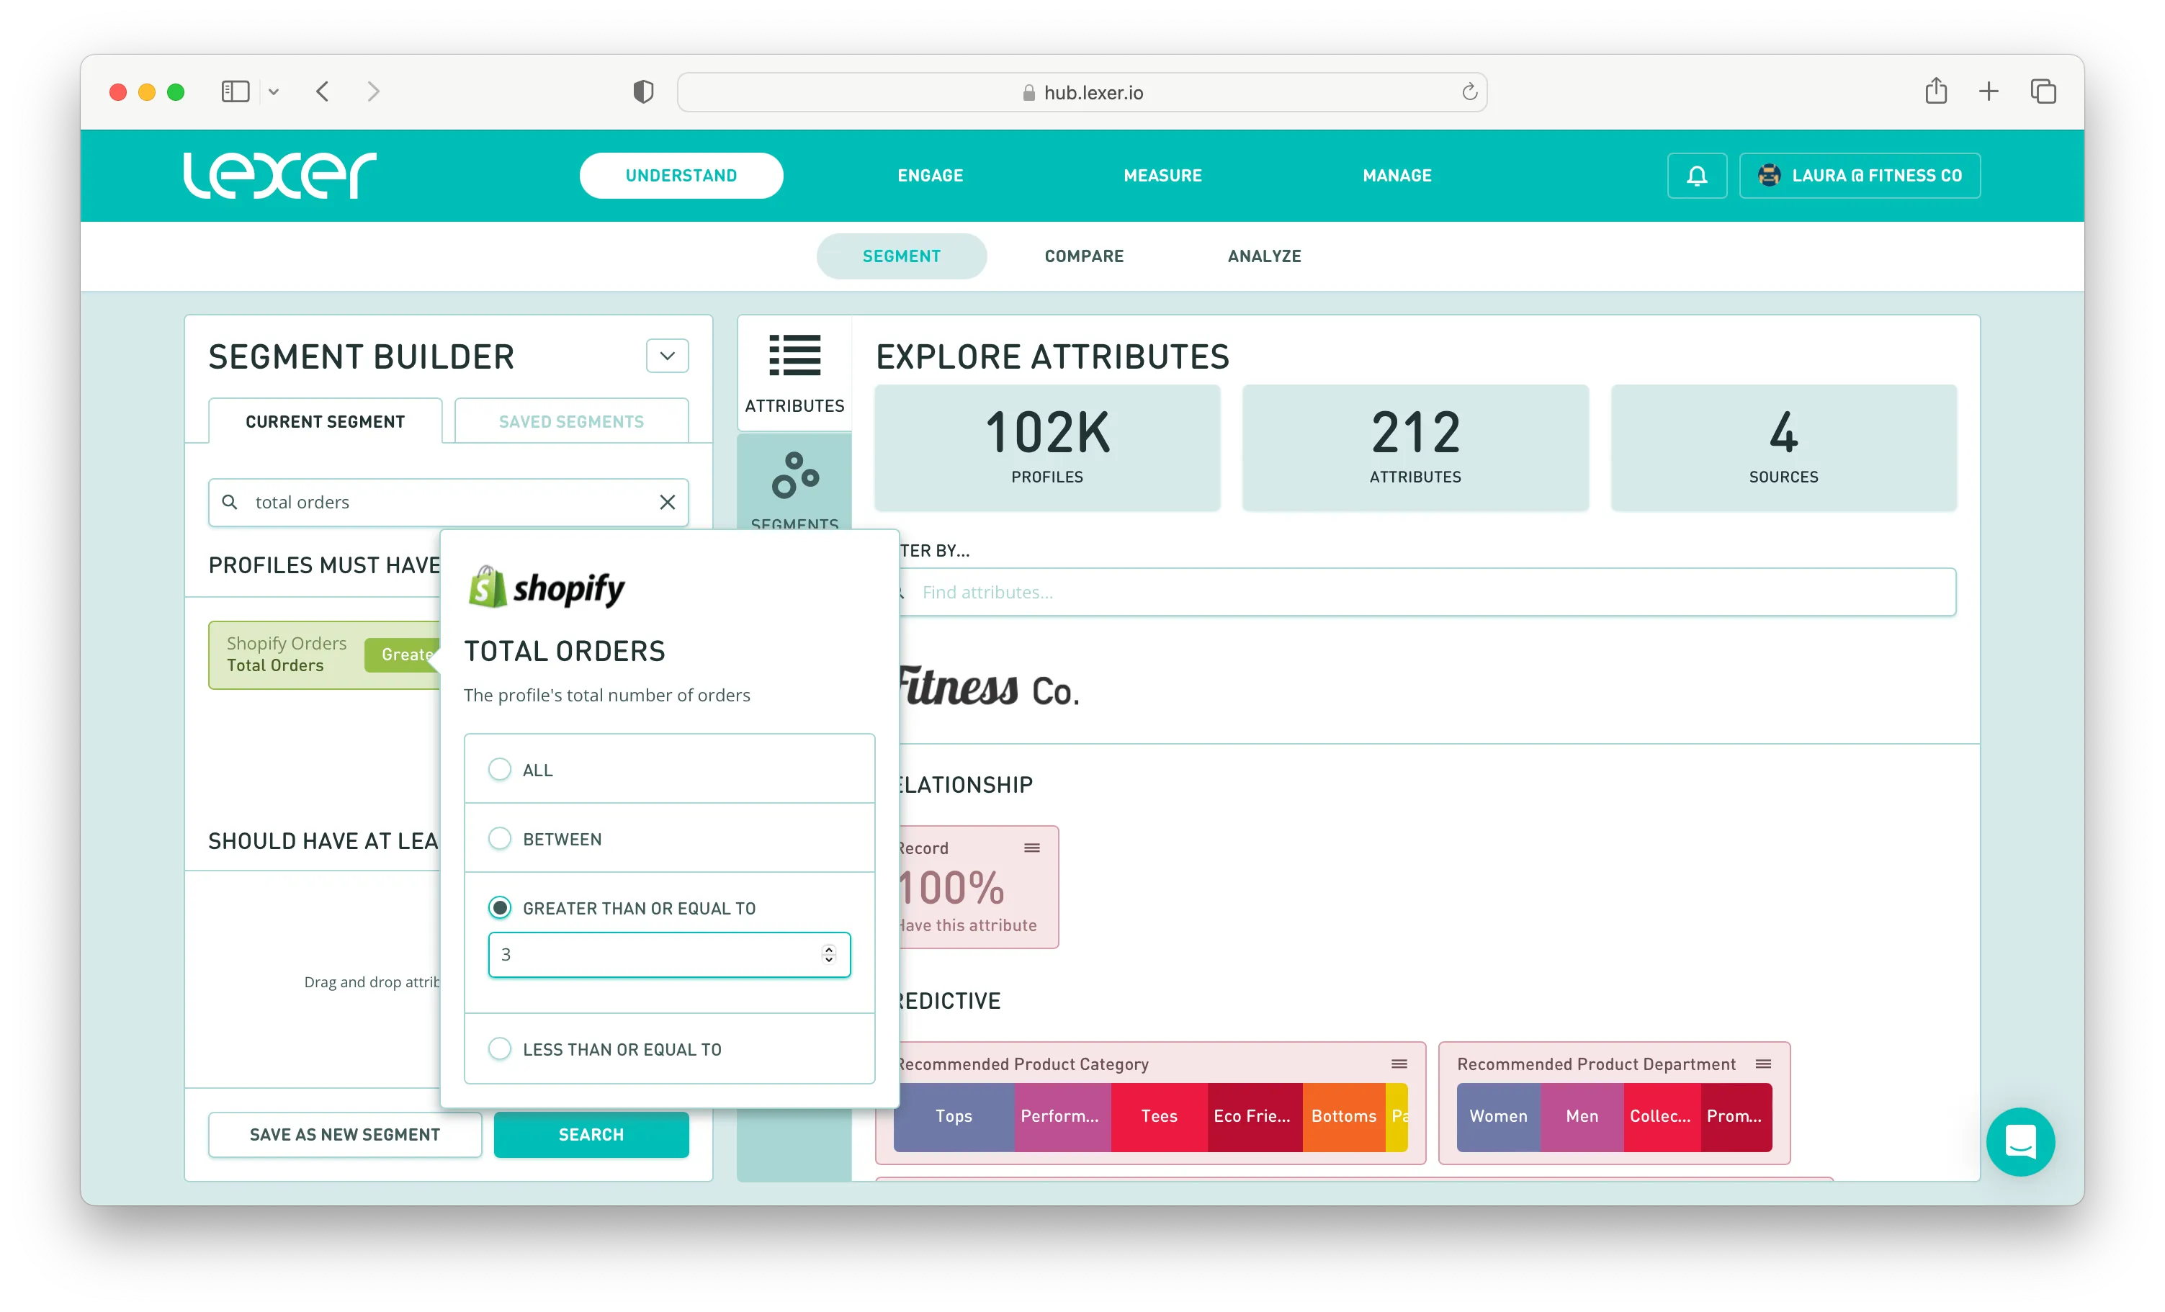Select the BETWEEN radio option
Viewport: 2165px width, 1312px height.
pos(500,839)
